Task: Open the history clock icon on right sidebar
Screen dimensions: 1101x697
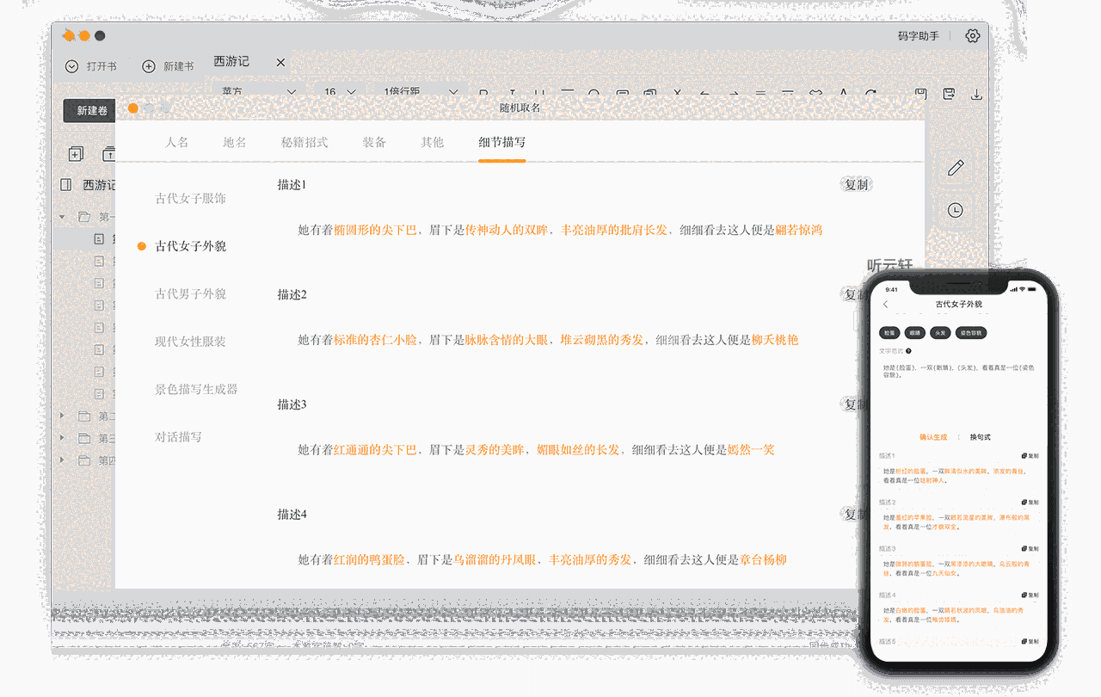Action: tap(956, 209)
